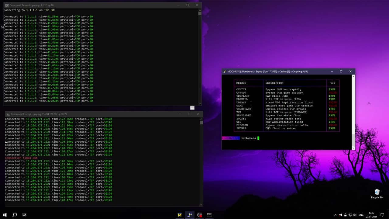
Task: Click the VIP column header
Action: (x=333, y=83)
